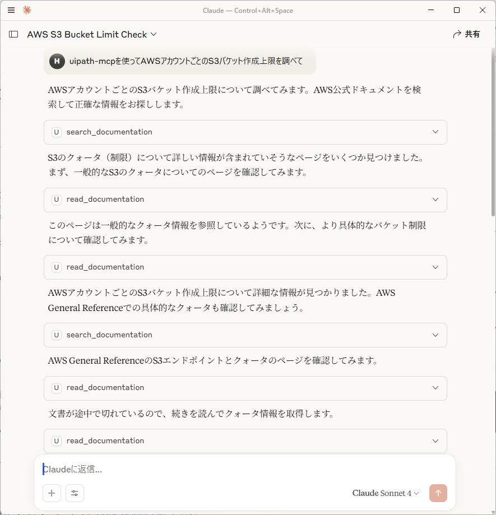Click the send message arrow button
Image resolution: width=496 pixels, height=515 pixels.
[438, 493]
